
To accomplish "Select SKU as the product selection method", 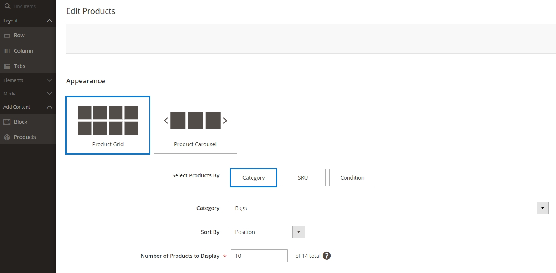I will (x=303, y=177).
